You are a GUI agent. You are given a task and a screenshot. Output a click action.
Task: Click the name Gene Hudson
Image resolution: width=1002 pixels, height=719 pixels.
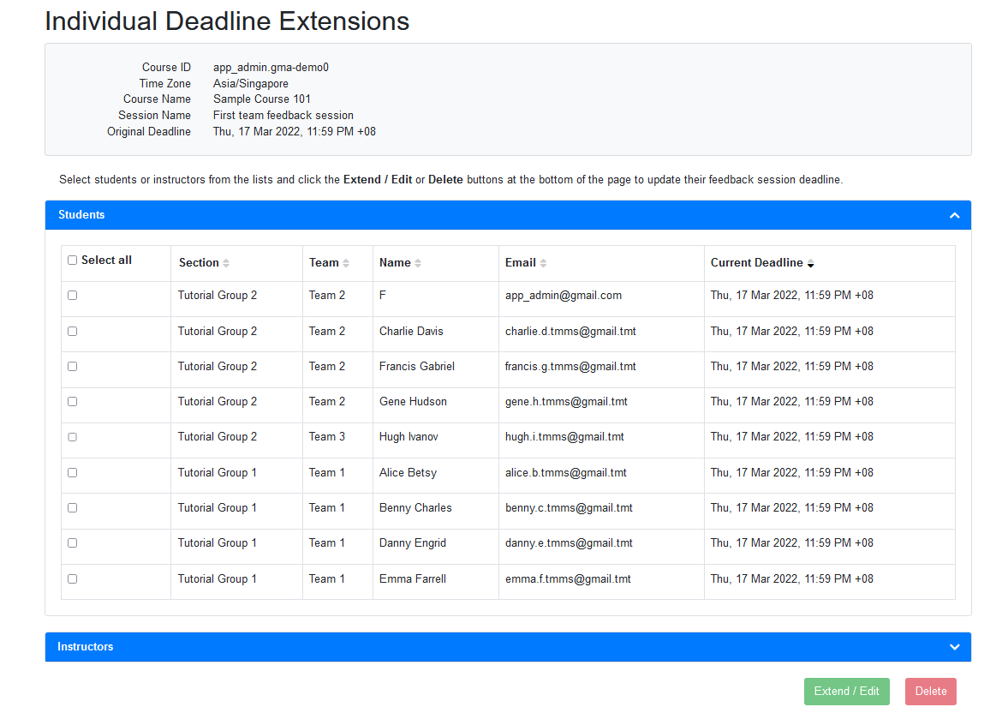tap(413, 402)
